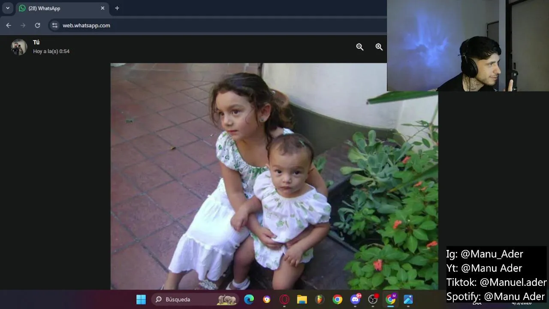
Task: Click the Búsqueda taskbar search box
Action: pos(195,300)
